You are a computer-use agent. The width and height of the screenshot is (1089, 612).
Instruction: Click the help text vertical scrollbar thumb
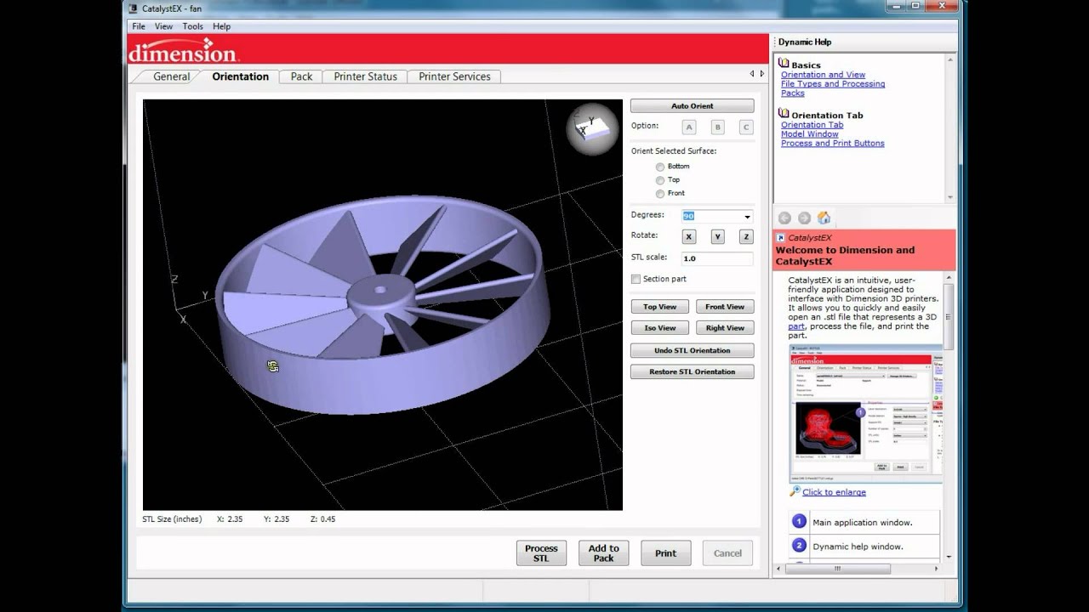949,318
